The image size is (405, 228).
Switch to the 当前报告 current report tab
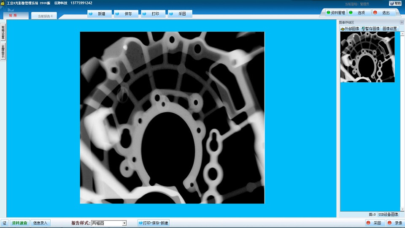[x=45, y=16]
